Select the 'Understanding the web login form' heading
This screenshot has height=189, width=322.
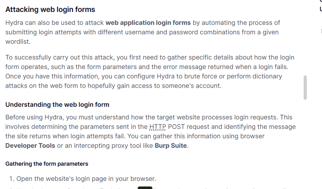pyautogui.click(x=57, y=105)
